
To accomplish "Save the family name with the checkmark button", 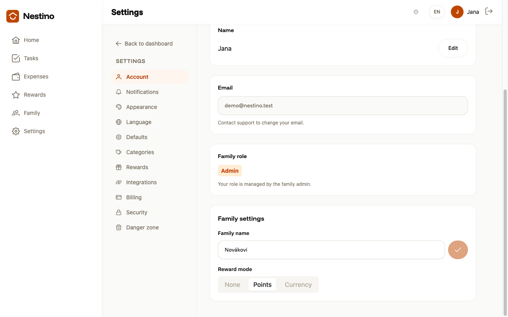I will pos(458,250).
